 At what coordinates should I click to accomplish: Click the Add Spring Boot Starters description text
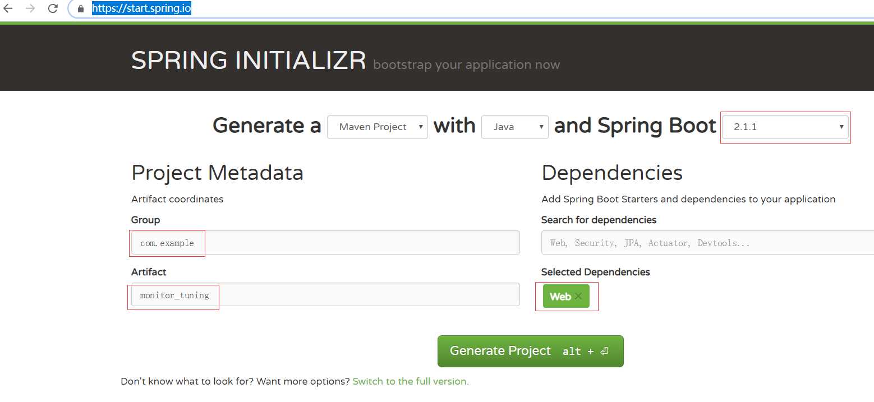click(688, 199)
